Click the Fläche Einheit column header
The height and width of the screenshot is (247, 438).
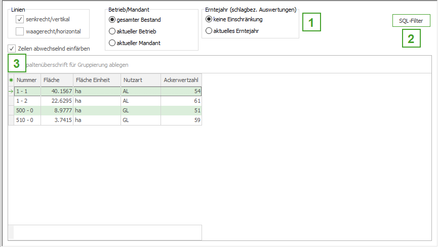click(97, 80)
